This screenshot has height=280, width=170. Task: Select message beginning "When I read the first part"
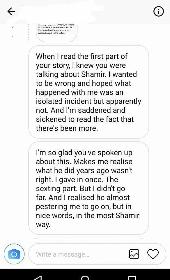pyautogui.click(x=88, y=92)
